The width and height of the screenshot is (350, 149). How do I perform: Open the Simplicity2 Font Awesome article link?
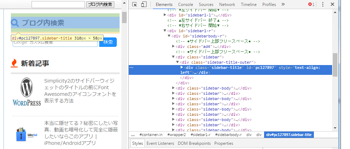click(80, 91)
